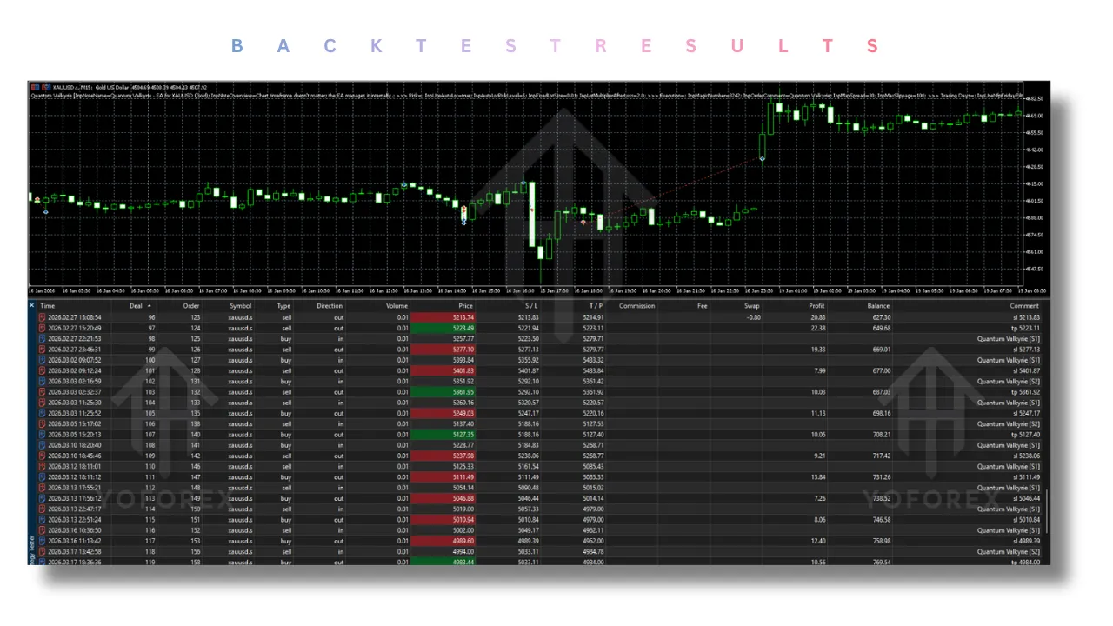
Task: Click the large white candle near 16:30
Action: (x=531, y=214)
